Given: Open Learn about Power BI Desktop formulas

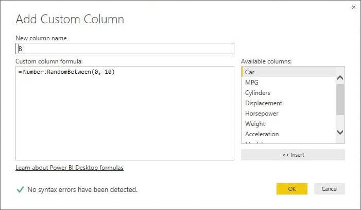Looking at the screenshot, I should pos(70,168).
